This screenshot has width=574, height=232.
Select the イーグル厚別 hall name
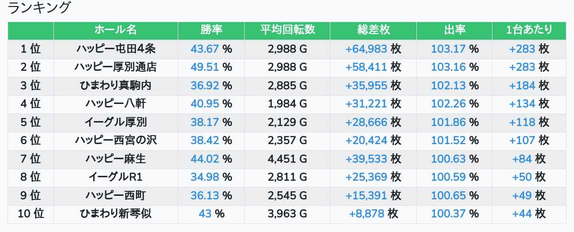click(116, 122)
